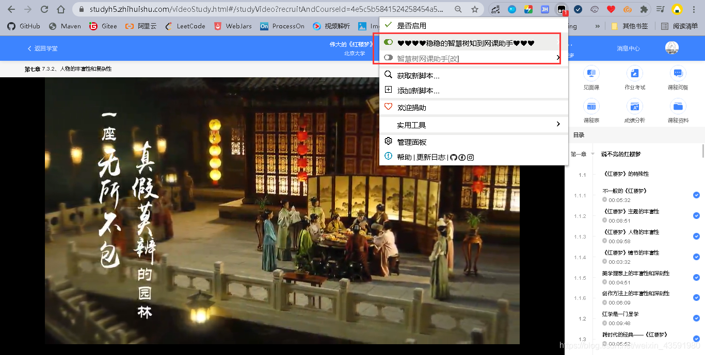Show more bookmarks with the double chevron
This screenshot has width=705, height=355.
click(x=598, y=26)
